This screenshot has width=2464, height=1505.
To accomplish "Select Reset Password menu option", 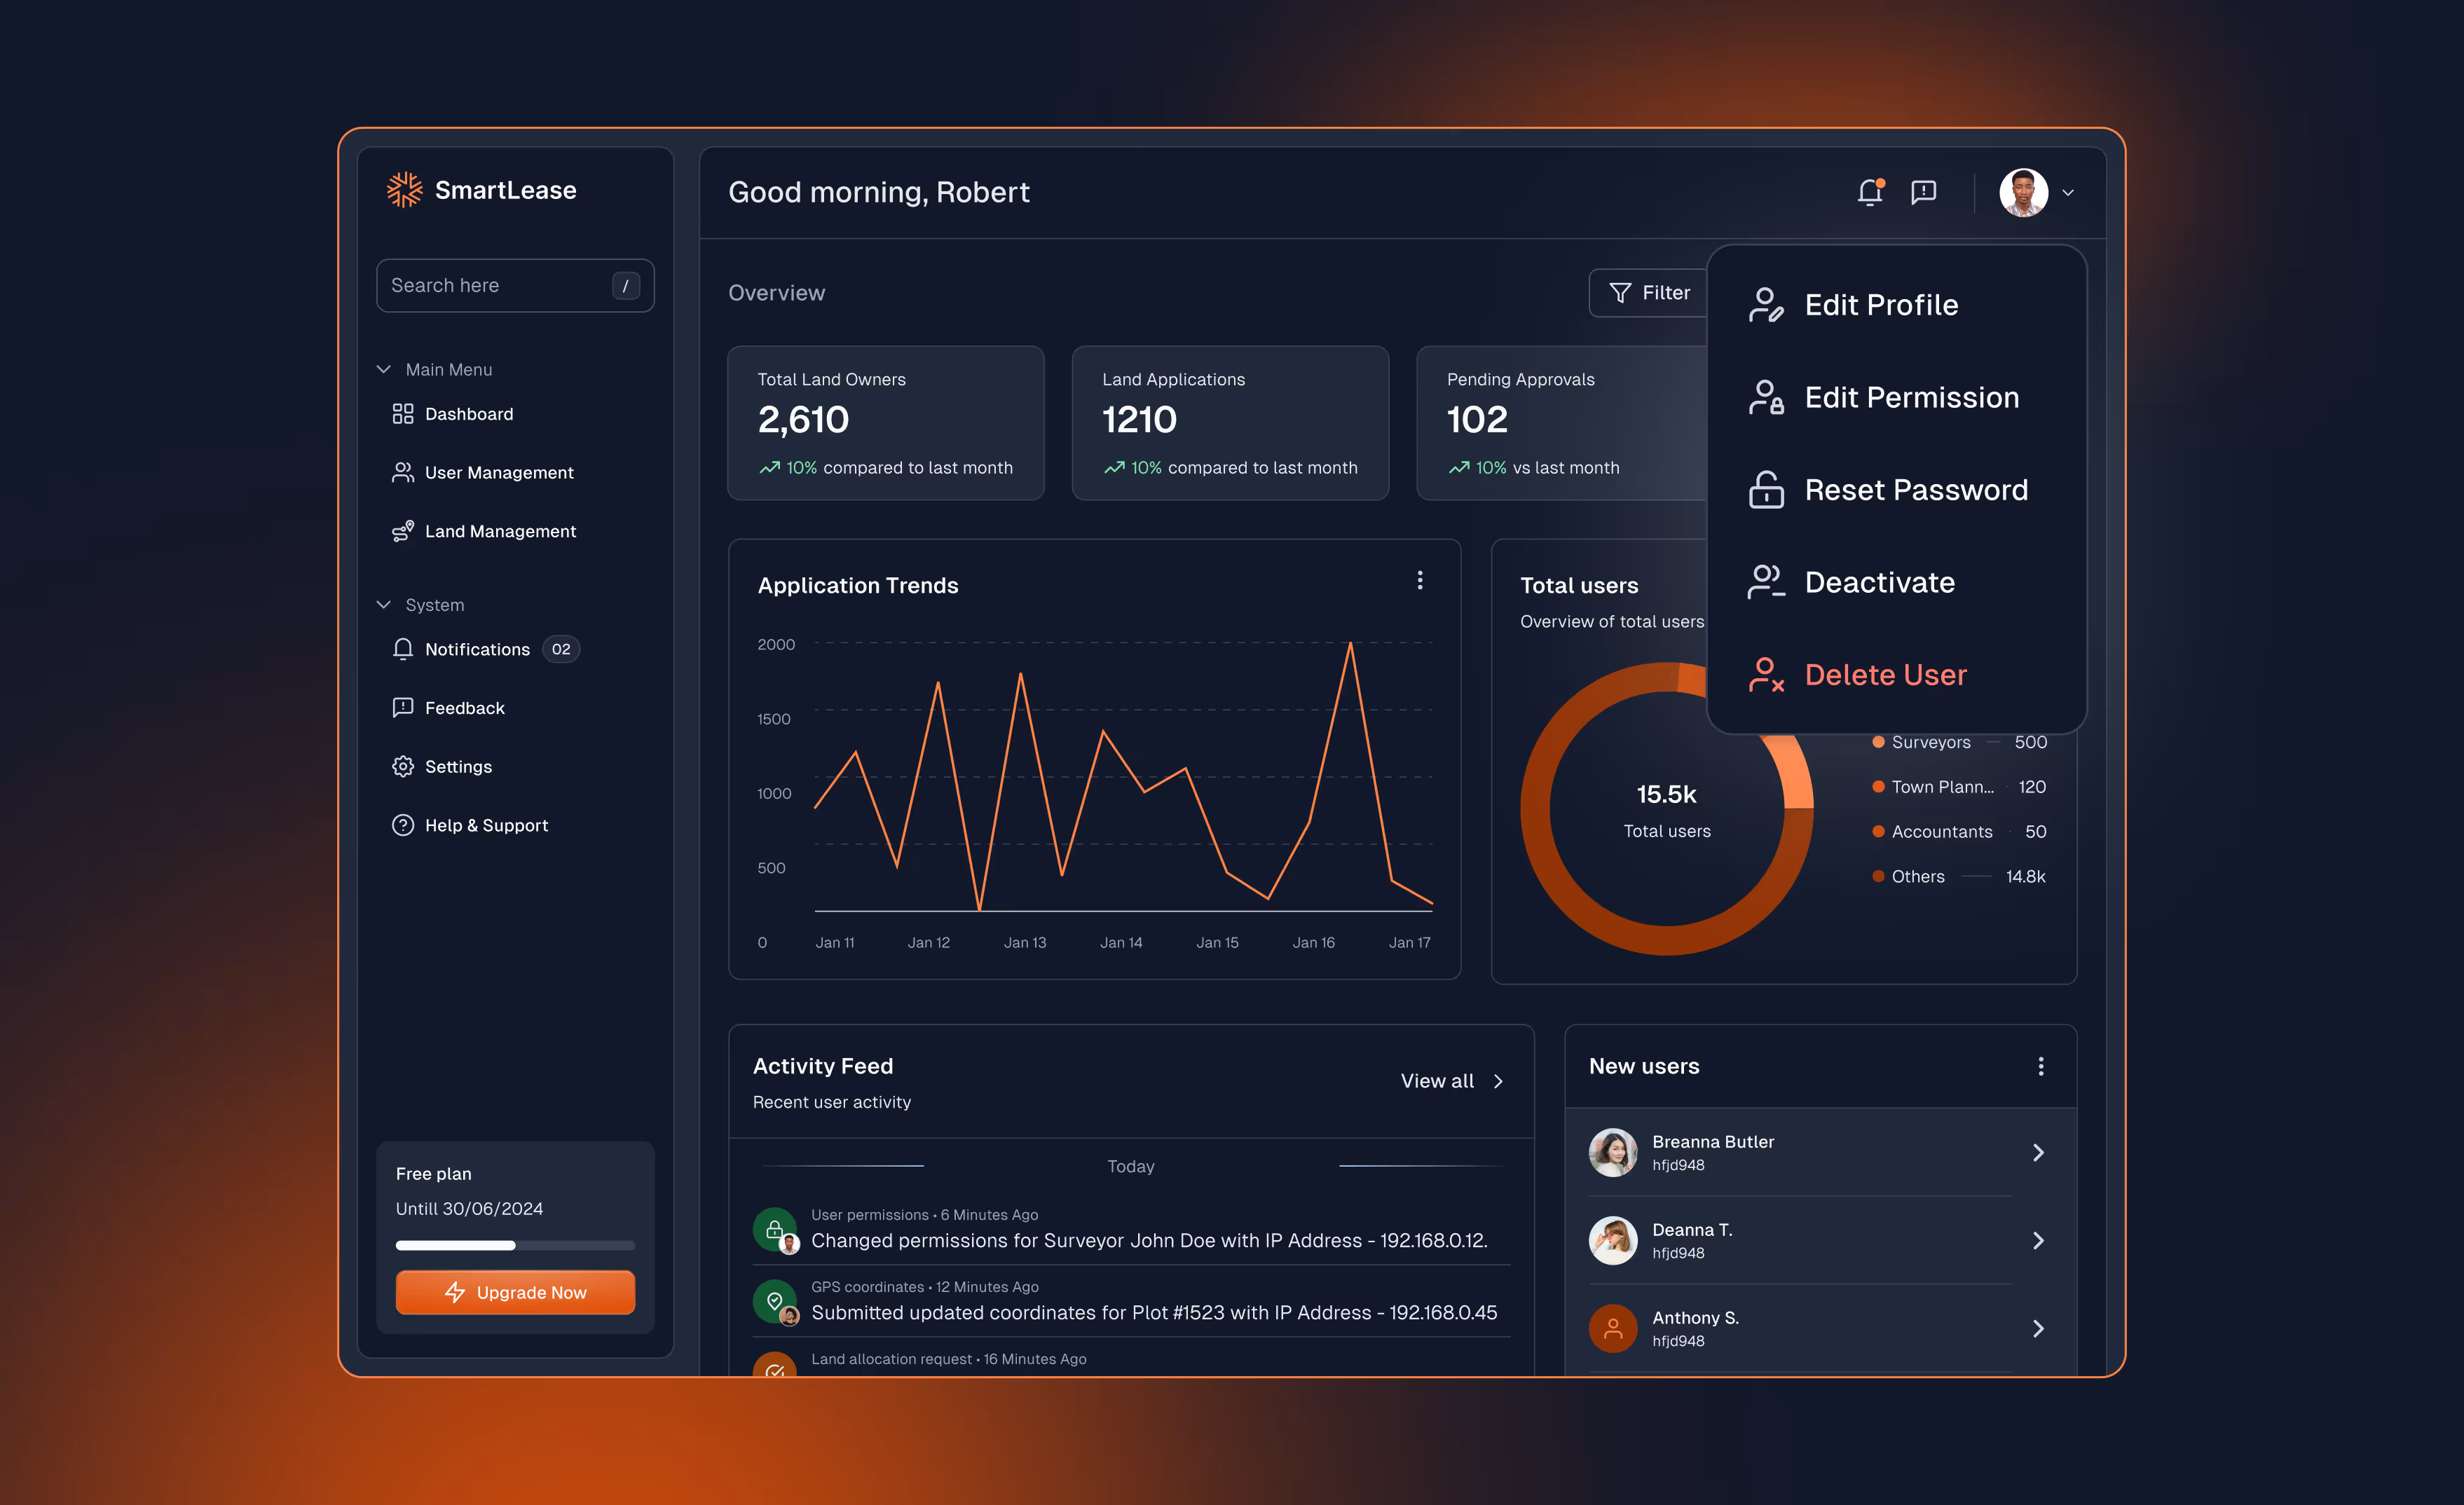I will (x=1915, y=490).
